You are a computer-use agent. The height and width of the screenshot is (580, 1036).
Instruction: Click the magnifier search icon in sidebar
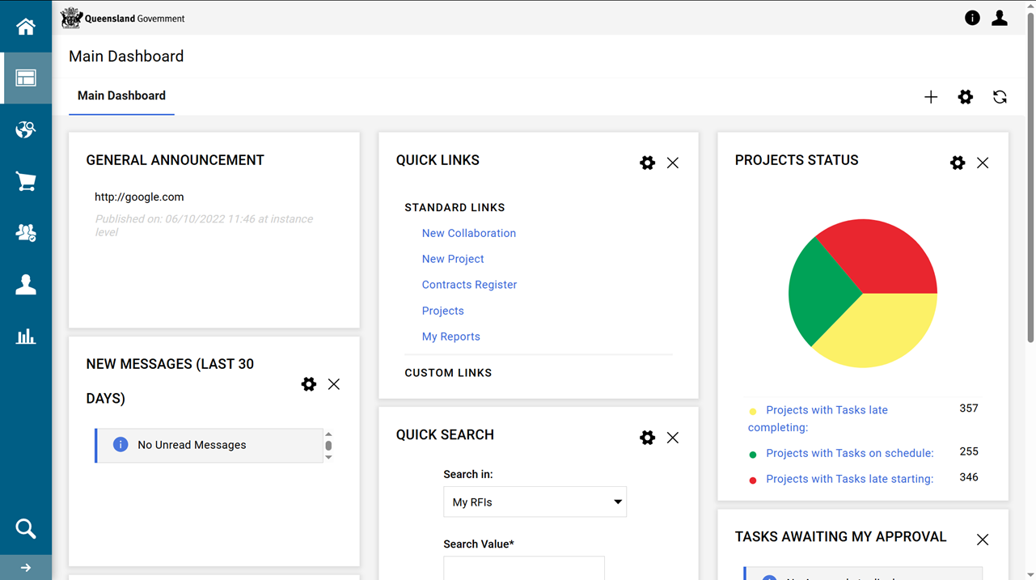pos(26,529)
